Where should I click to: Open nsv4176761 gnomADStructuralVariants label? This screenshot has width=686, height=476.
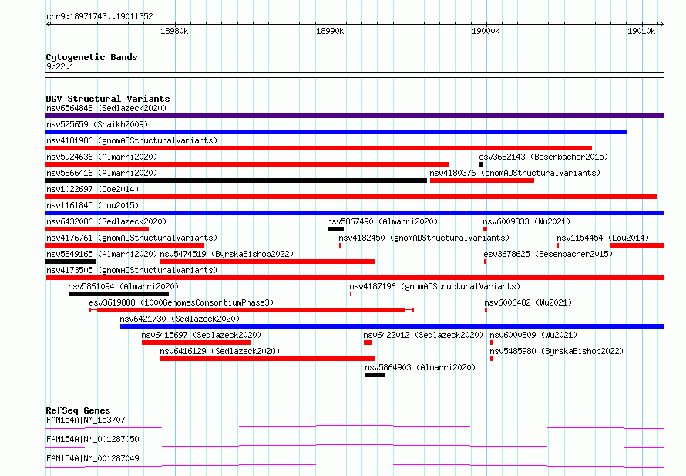tap(132, 238)
